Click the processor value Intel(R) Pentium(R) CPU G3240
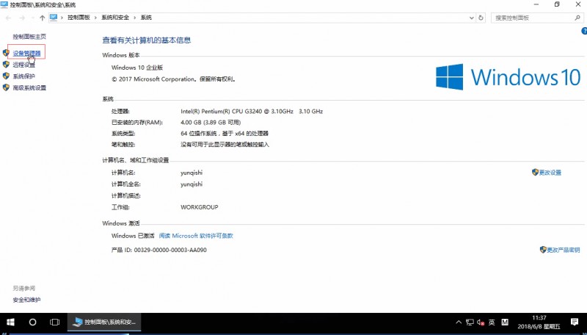The image size is (587, 335). (x=252, y=111)
